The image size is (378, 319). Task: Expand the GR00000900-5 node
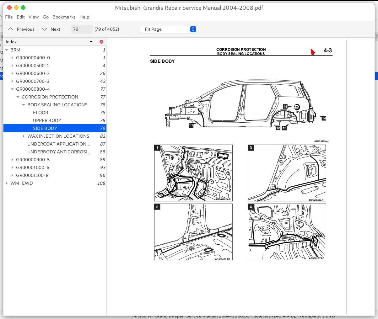[x=12, y=160]
